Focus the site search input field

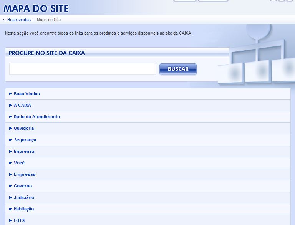(83, 69)
